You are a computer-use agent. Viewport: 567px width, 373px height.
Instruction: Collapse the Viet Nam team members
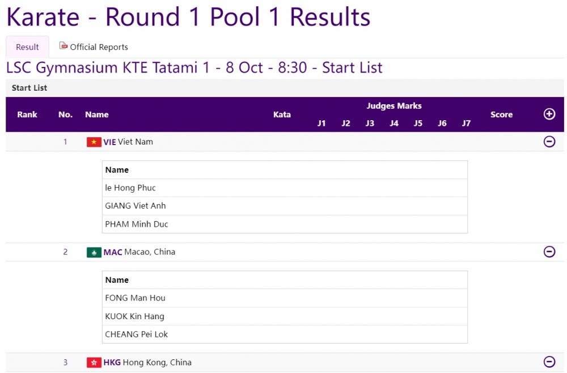tap(549, 142)
